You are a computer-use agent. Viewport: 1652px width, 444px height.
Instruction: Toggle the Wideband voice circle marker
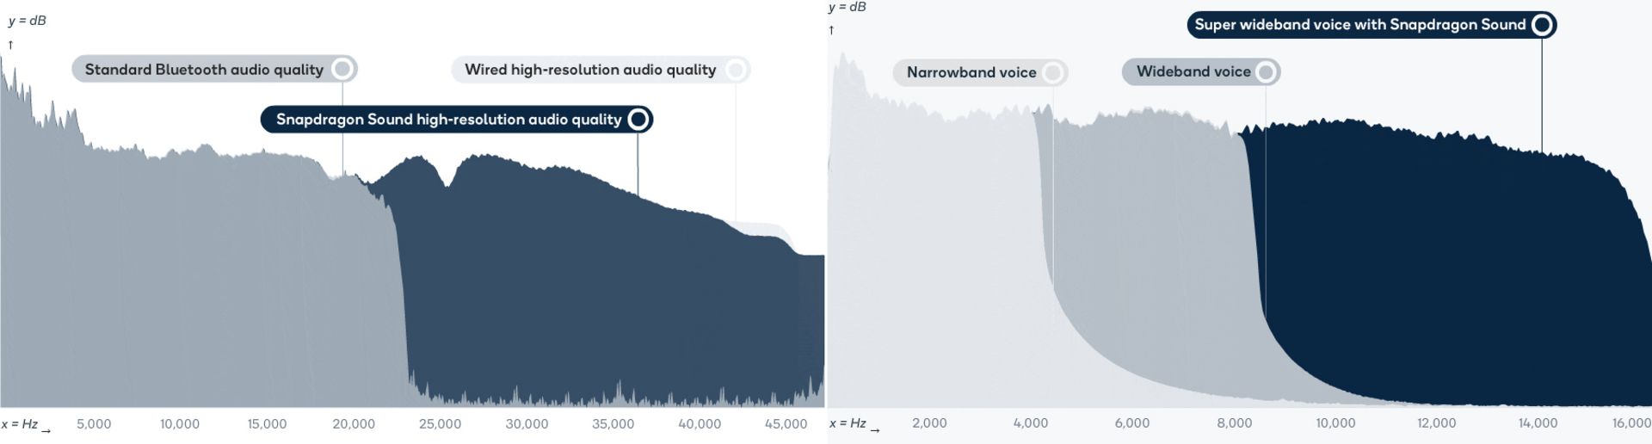click(1265, 72)
